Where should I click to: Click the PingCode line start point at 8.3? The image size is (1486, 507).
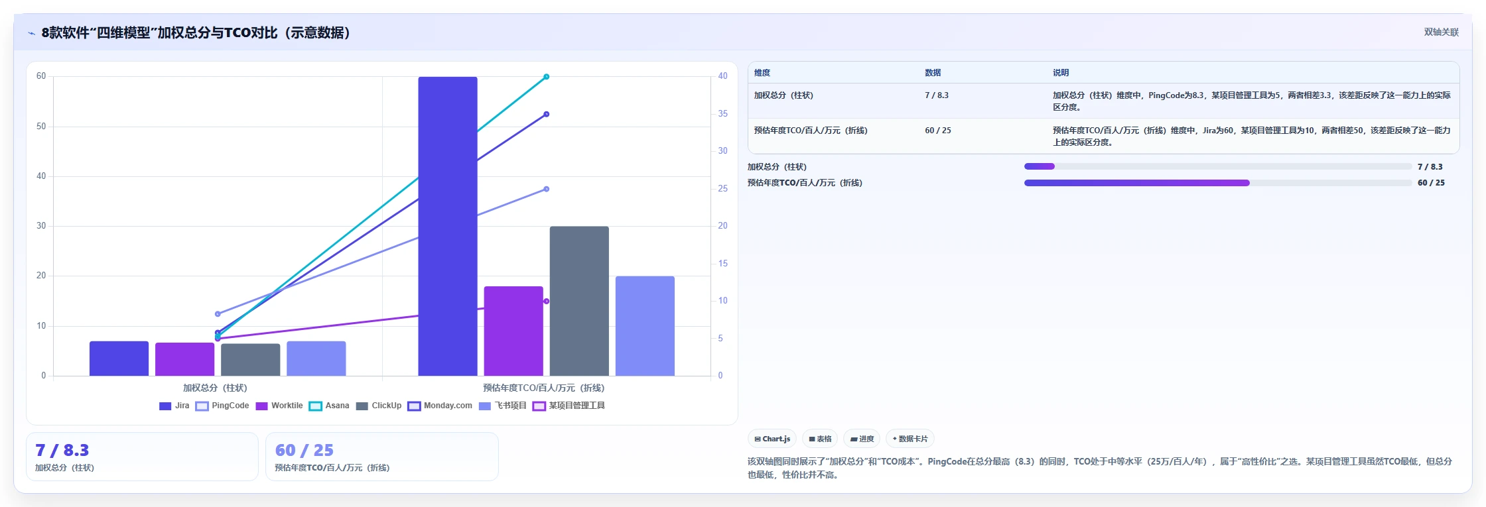click(x=218, y=313)
